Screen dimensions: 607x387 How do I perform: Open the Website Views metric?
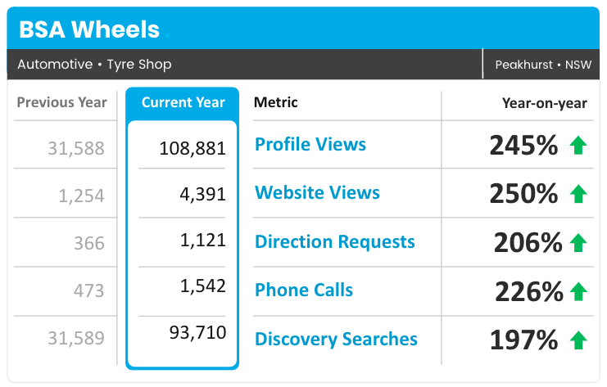click(317, 193)
